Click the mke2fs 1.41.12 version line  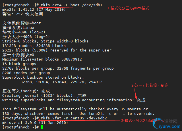point(34,9)
